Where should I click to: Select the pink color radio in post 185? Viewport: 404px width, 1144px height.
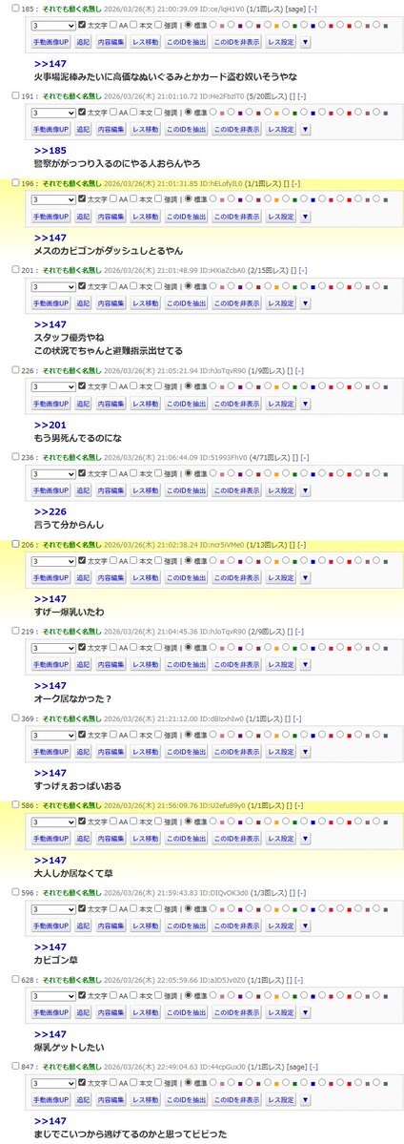[213, 26]
